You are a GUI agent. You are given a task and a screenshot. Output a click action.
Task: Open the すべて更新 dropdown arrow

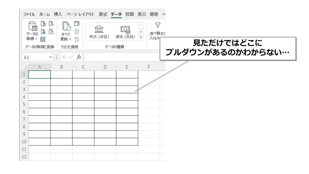[x=70, y=39]
